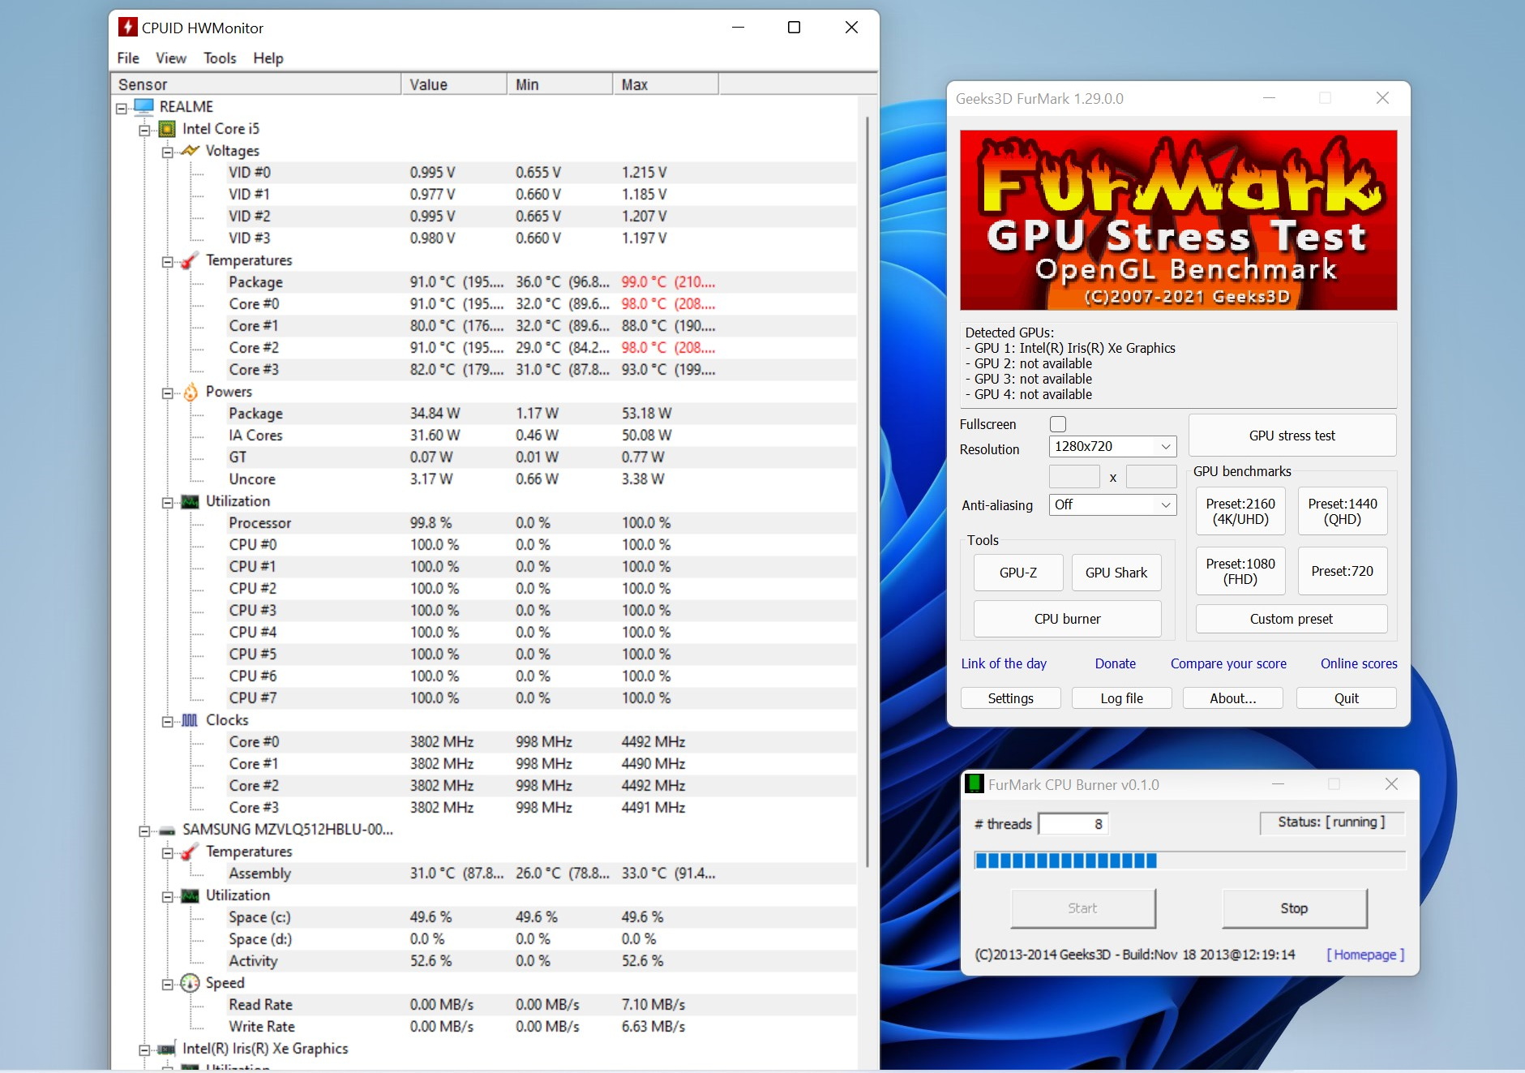This screenshot has width=1525, height=1073.
Task: Open the CPU burner tool
Action: click(1067, 619)
